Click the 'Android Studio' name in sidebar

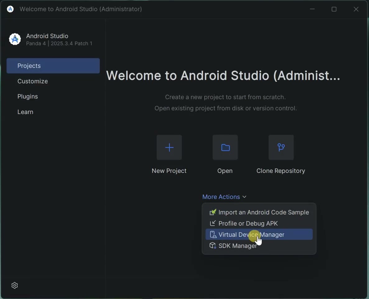[47, 36]
